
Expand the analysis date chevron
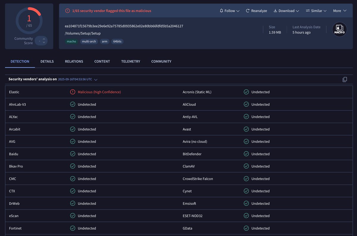point(96,80)
